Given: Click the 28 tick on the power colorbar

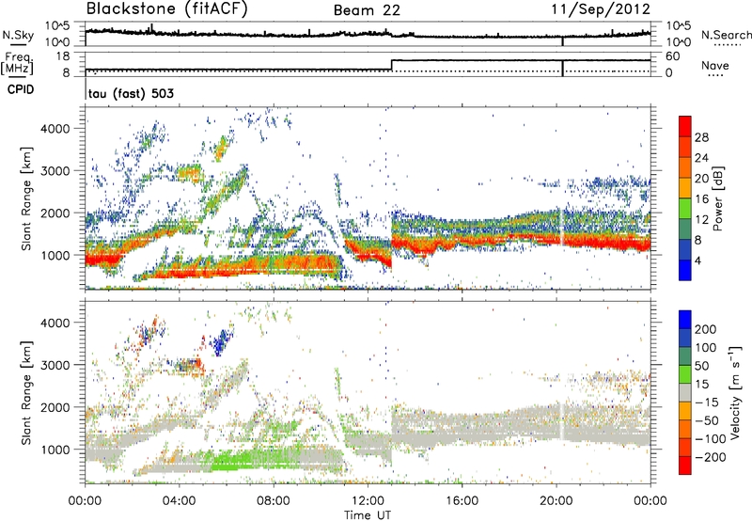Looking at the screenshot, I should [x=701, y=137].
